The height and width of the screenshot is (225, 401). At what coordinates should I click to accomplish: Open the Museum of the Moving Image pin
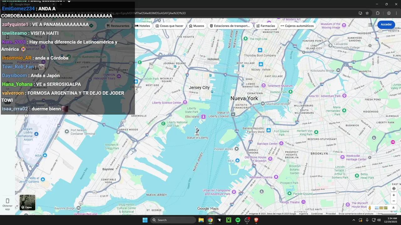click(x=344, y=26)
